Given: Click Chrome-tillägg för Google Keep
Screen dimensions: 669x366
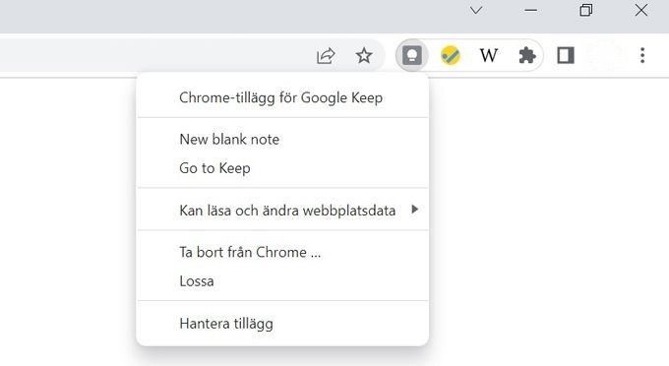Looking at the screenshot, I should (x=282, y=97).
